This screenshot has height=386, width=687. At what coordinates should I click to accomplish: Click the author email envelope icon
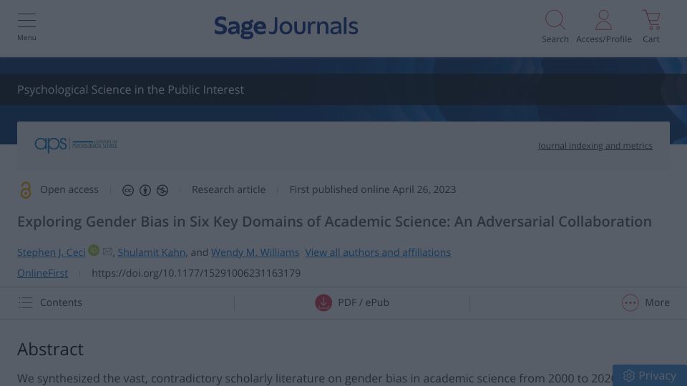tap(107, 251)
